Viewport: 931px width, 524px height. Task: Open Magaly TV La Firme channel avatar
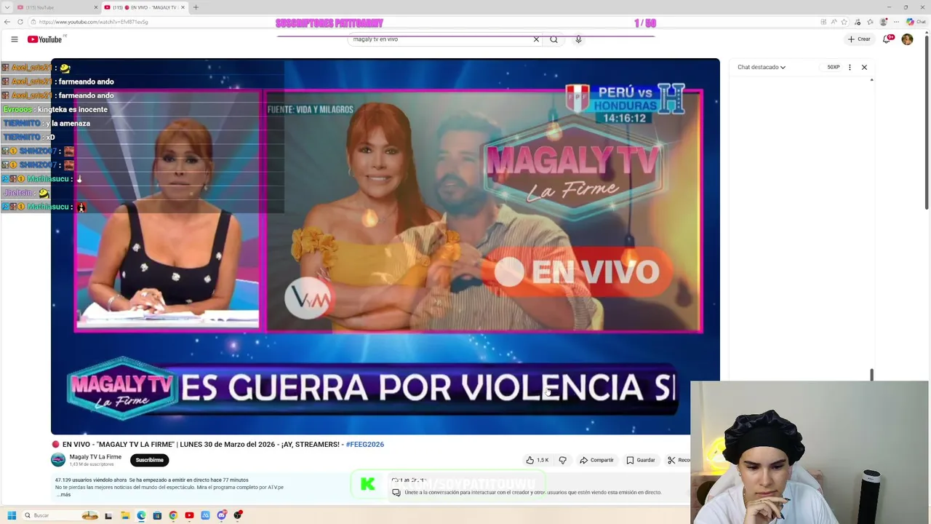tap(58, 460)
